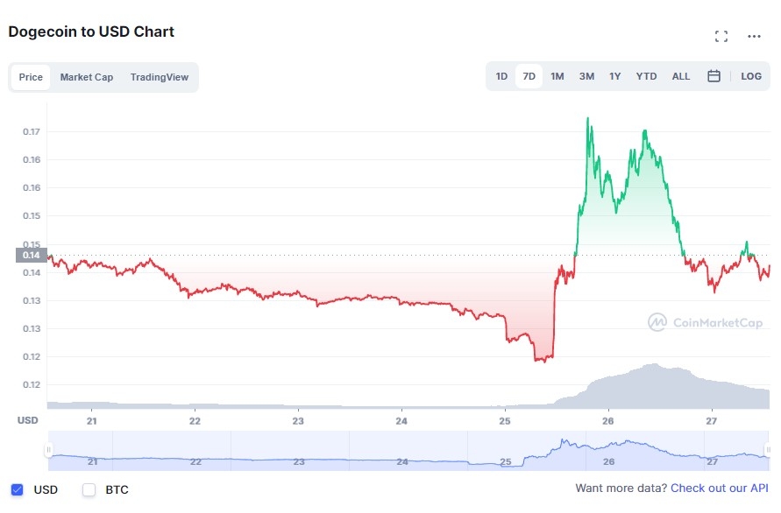Switch to the Market Cap tab

(x=86, y=77)
